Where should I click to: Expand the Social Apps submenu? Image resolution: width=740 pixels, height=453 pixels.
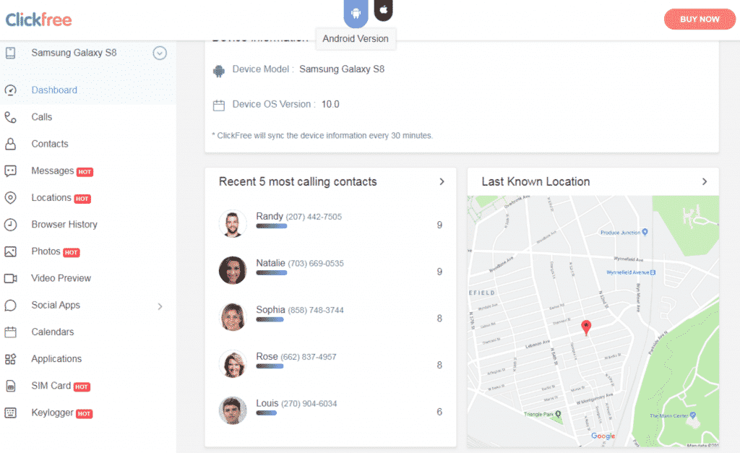tap(160, 306)
